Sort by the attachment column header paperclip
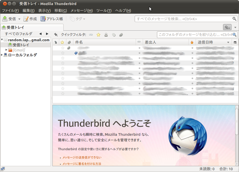 (x=69, y=42)
